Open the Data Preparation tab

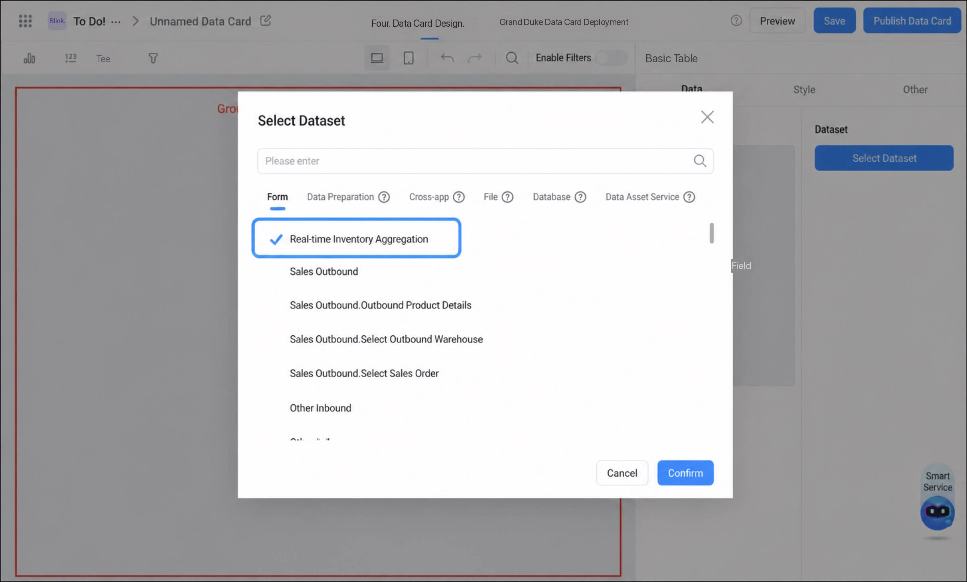pos(340,197)
